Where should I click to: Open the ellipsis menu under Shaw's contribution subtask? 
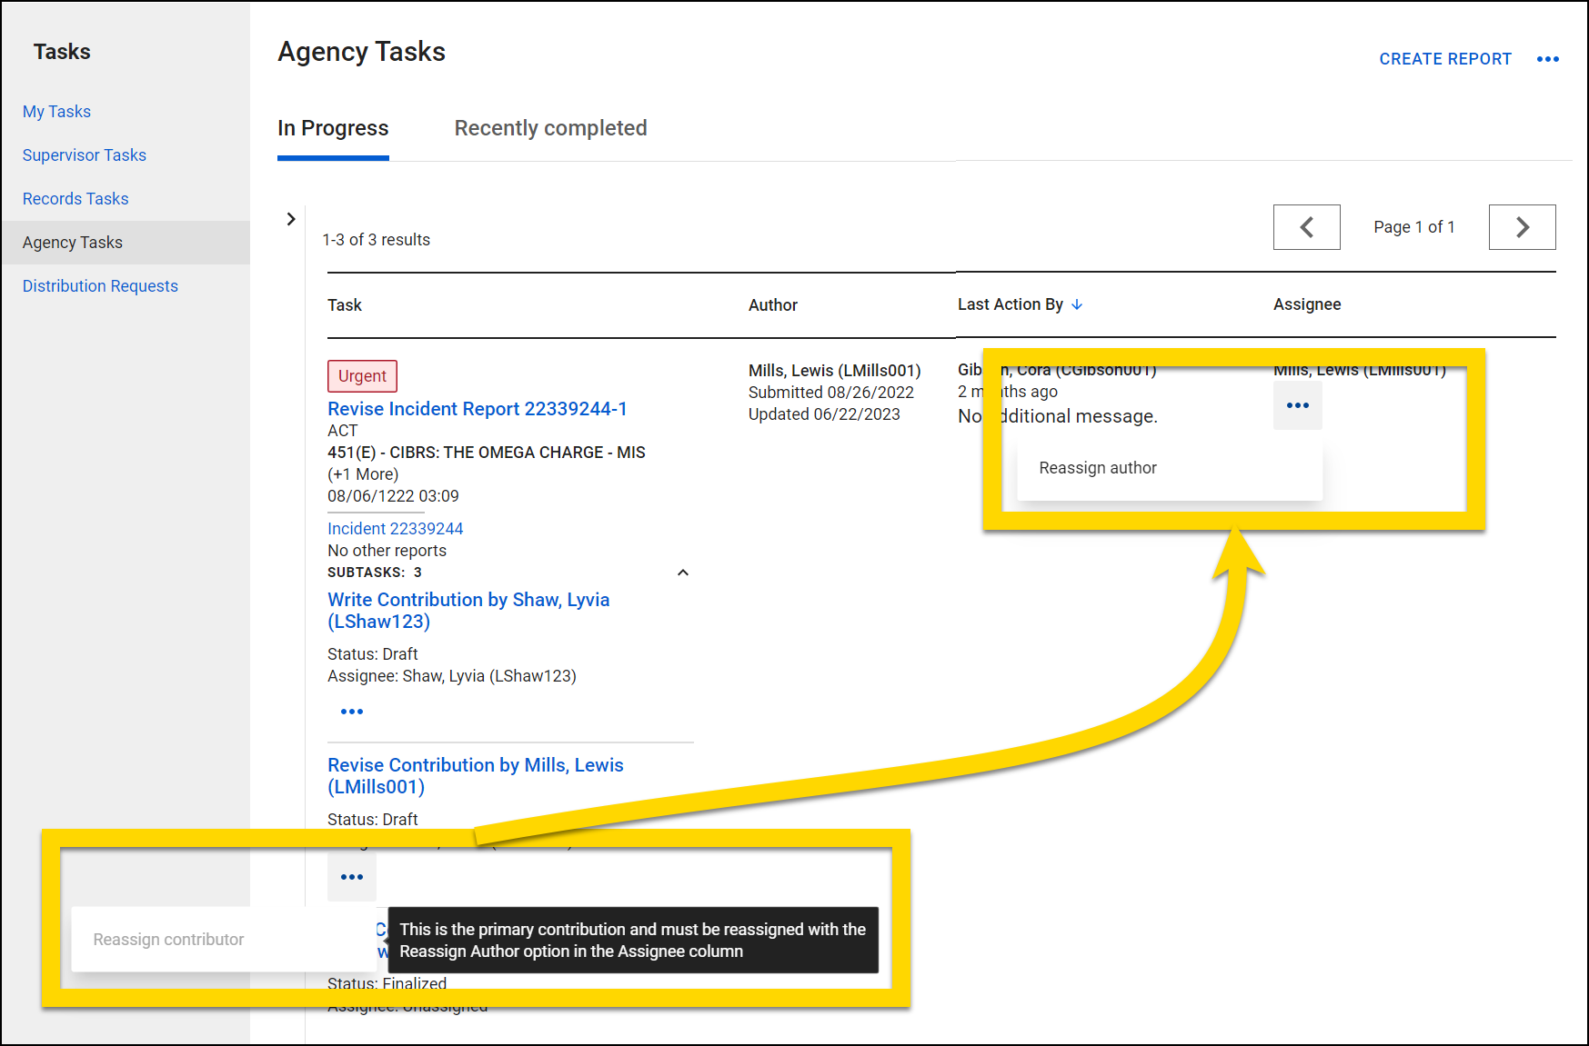tap(351, 711)
